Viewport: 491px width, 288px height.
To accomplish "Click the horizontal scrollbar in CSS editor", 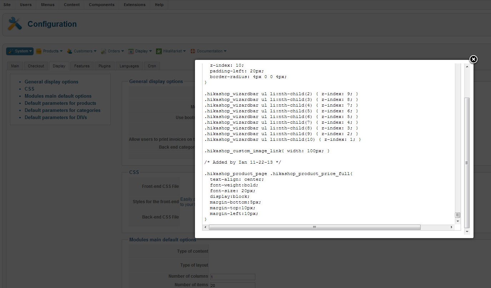I will (314, 227).
